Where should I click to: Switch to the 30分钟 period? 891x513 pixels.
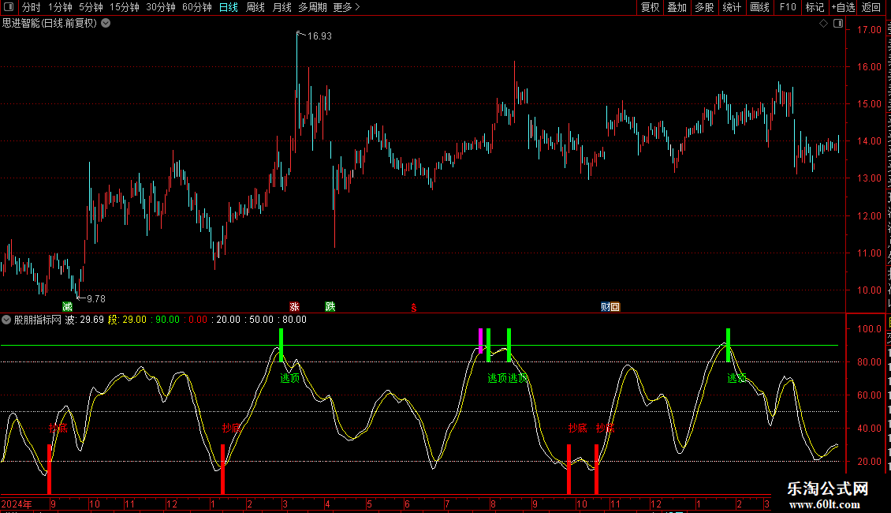point(161,7)
